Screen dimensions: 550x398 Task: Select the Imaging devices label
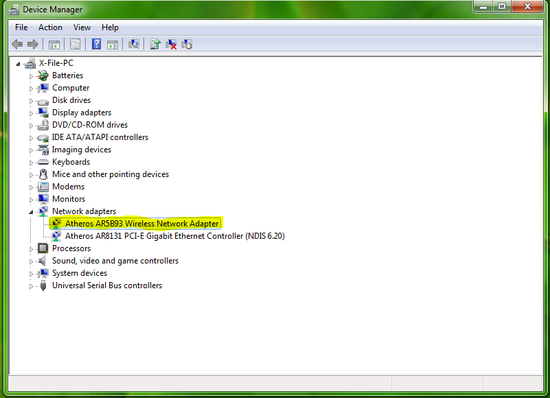coord(82,150)
